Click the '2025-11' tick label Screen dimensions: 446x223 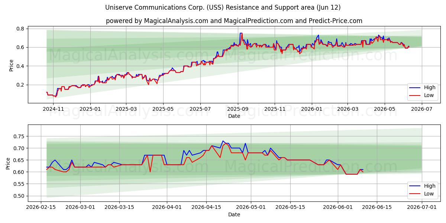[275, 109]
